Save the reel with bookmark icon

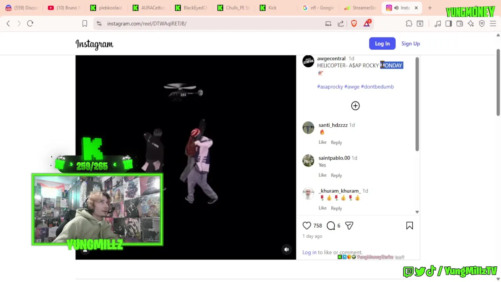[x=409, y=226]
